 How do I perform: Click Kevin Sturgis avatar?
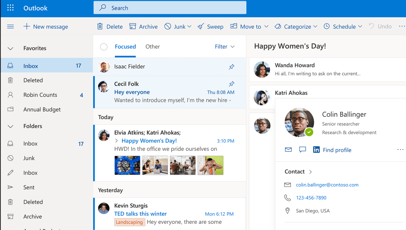104,208
